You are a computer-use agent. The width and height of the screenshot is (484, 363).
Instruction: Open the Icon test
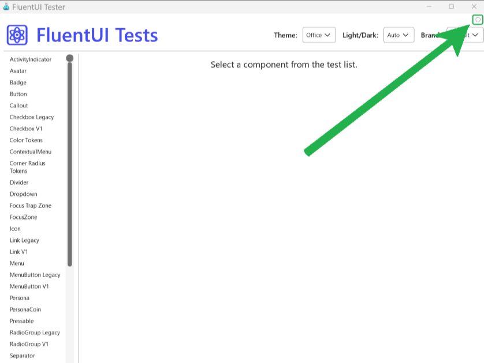[x=15, y=229]
